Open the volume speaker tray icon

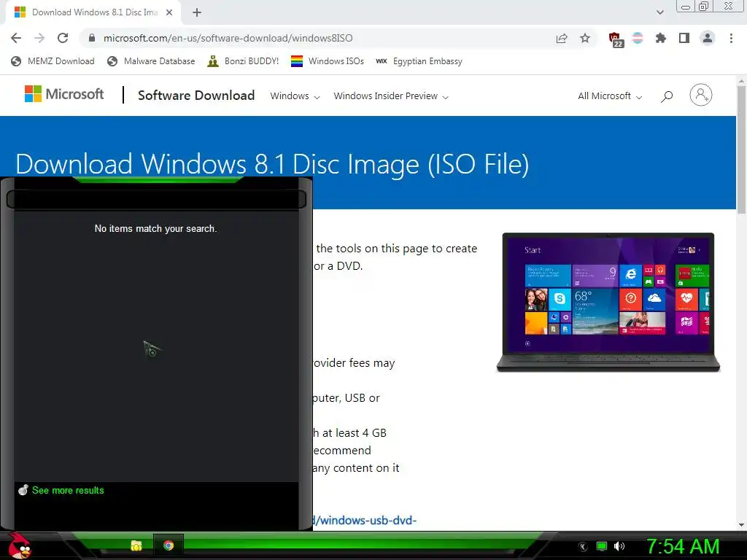pyautogui.click(x=619, y=546)
